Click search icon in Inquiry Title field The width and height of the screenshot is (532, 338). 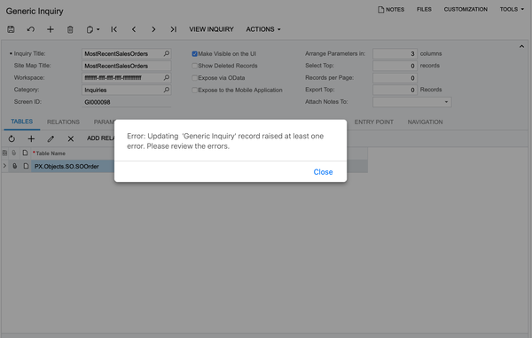click(x=167, y=53)
